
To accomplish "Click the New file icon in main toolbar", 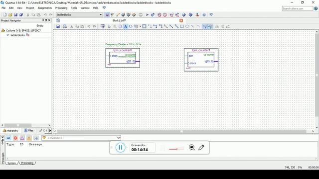I will [5, 15].
